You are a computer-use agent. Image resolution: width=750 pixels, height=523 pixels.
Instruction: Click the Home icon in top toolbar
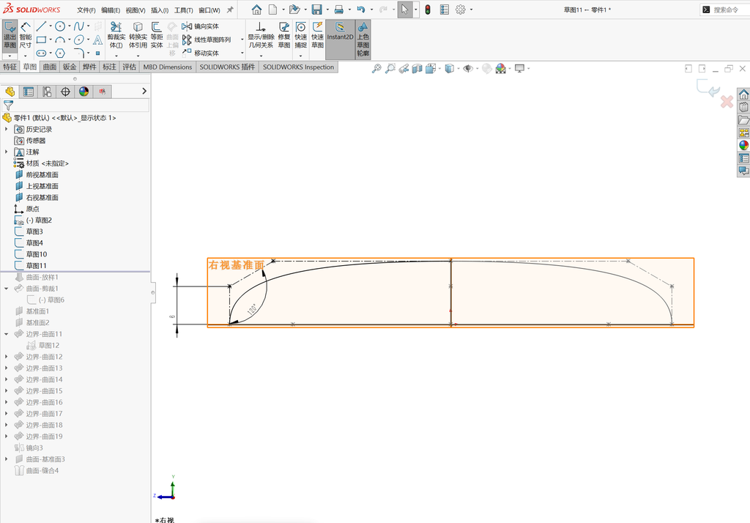257,10
